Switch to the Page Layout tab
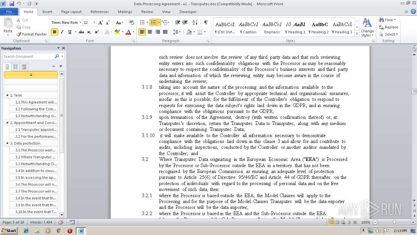Image resolution: width=417 pixels, height=235 pixels. 71,12
